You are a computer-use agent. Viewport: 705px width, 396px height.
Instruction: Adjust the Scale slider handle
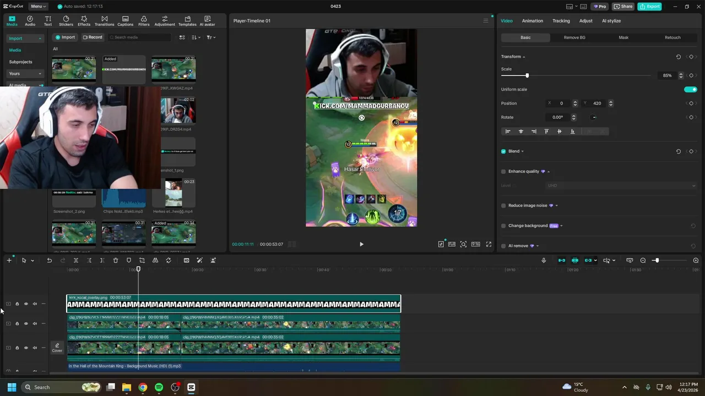[x=527, y=75]
